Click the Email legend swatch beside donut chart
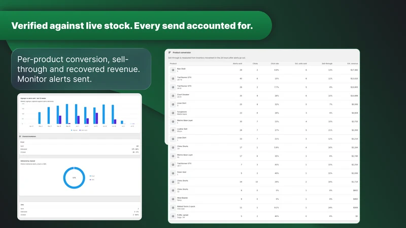 click(90, 176)
